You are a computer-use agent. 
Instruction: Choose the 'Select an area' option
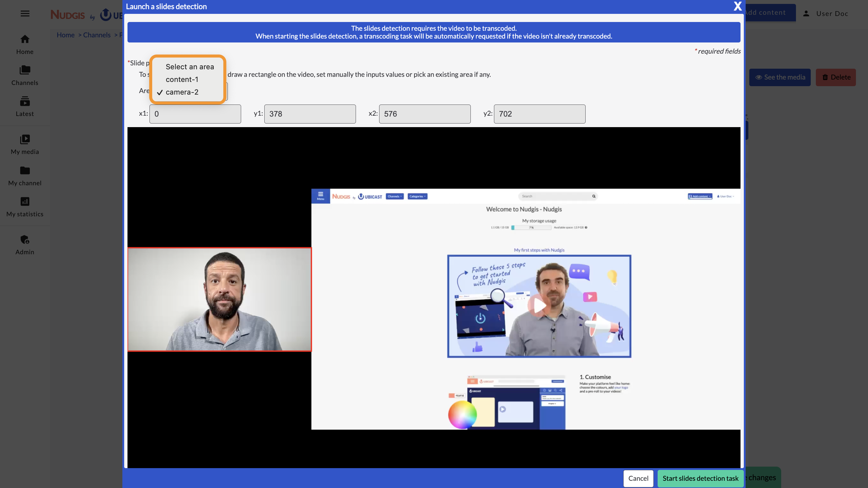click(x=190, y=67)
